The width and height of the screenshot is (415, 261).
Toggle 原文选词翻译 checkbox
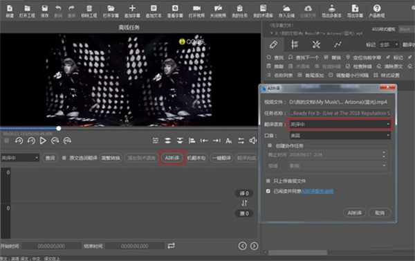click(x=64, y=158)
